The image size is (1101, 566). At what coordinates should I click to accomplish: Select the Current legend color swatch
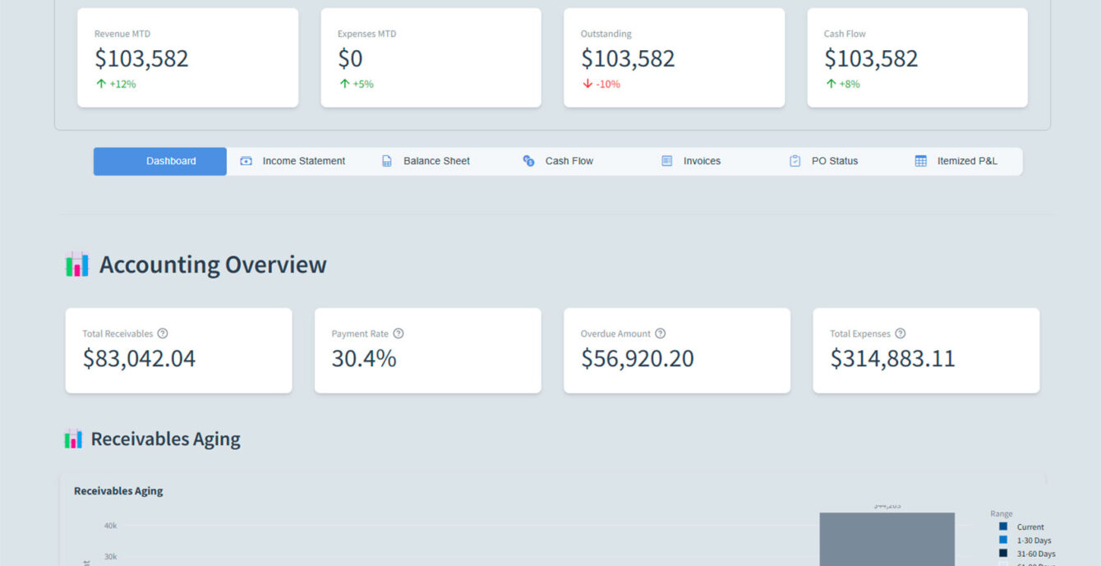pyautogui.click(x=1002, y=527)
